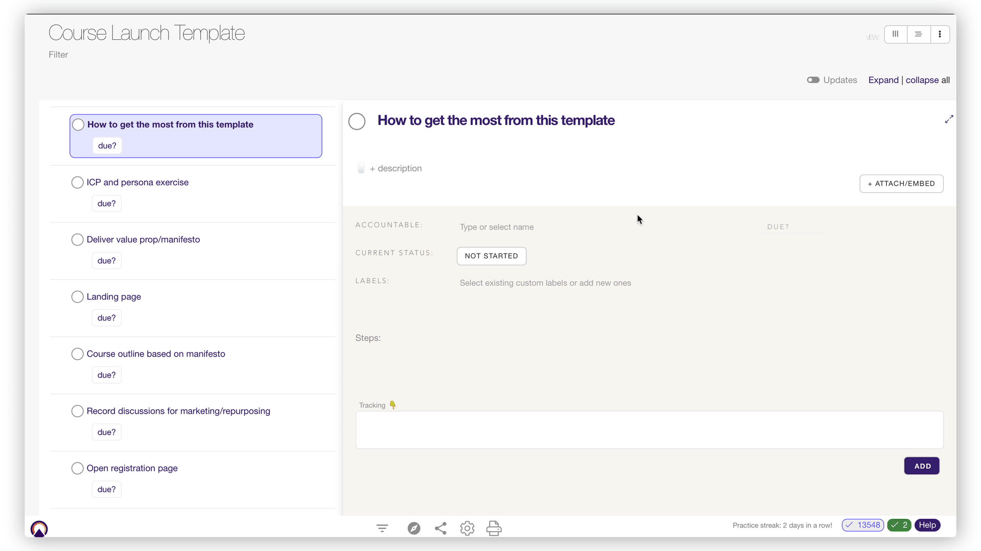Image resolution: width=981 pixels, height=551 pixels.
Task: Open settings gear in bottom toolbar
Action: click(467, 528)
